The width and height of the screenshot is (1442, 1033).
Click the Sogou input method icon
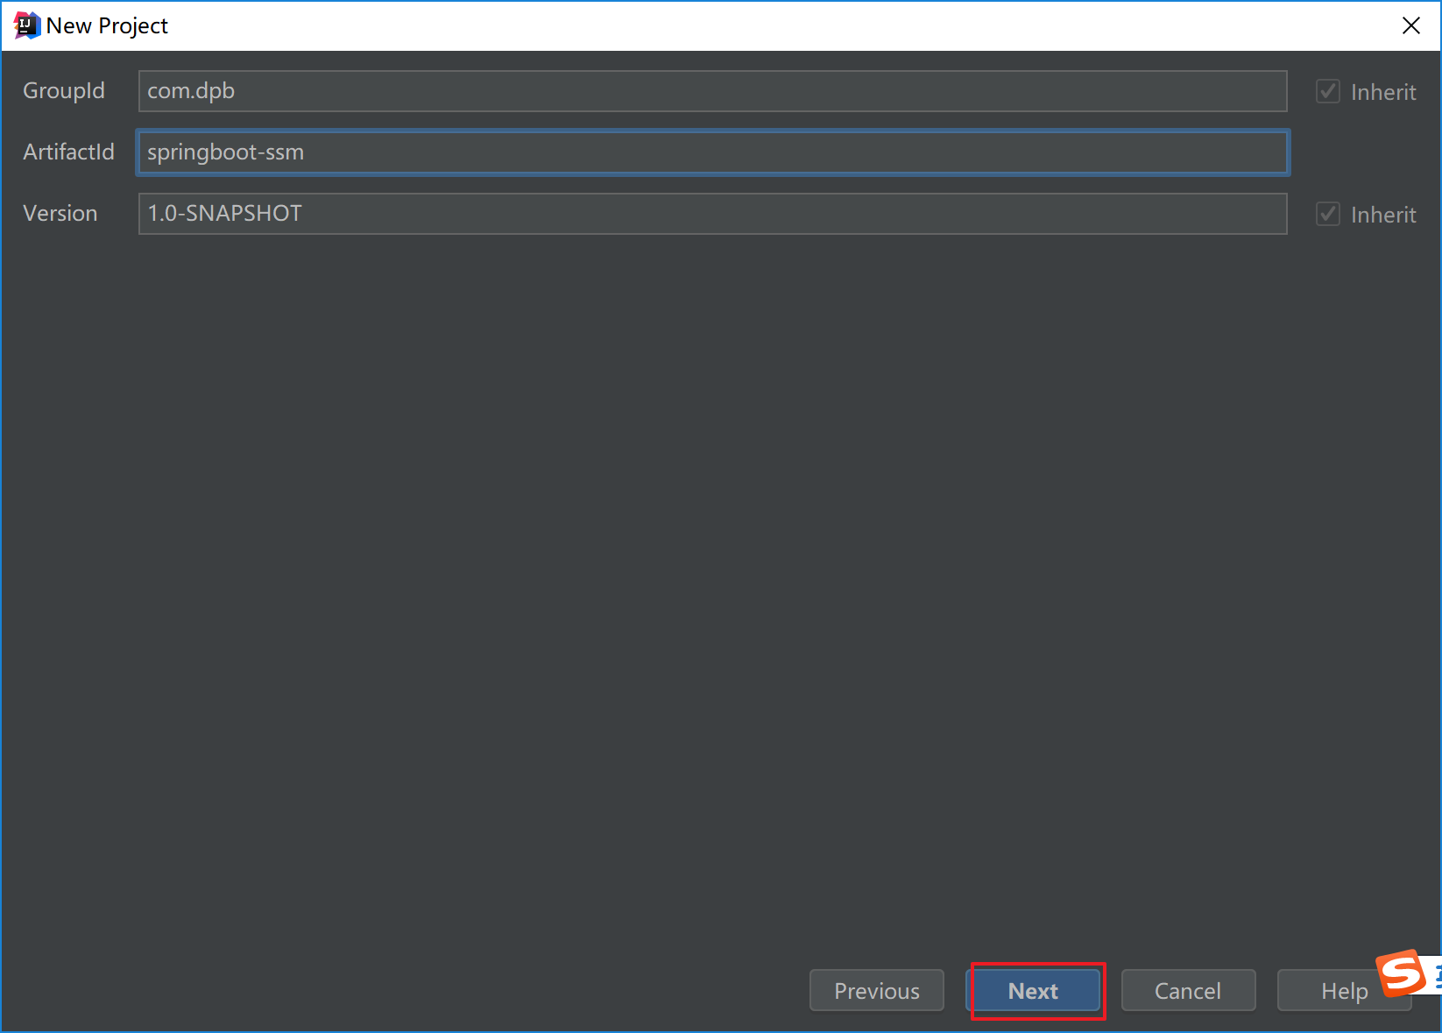point(1401,973)
